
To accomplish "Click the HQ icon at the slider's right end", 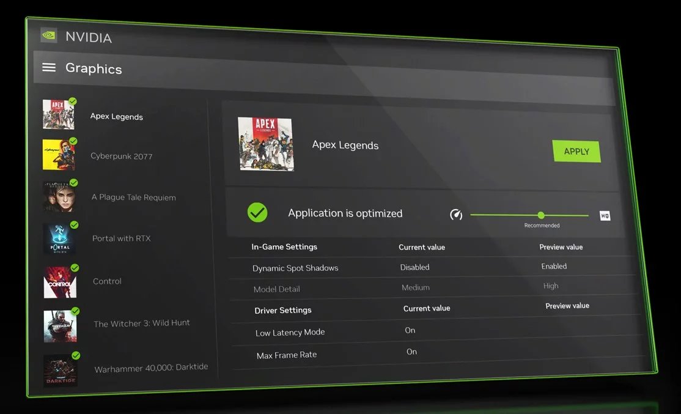I will point(604,215).
